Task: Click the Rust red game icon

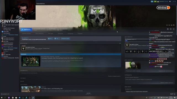Action: tap(2, 53)
